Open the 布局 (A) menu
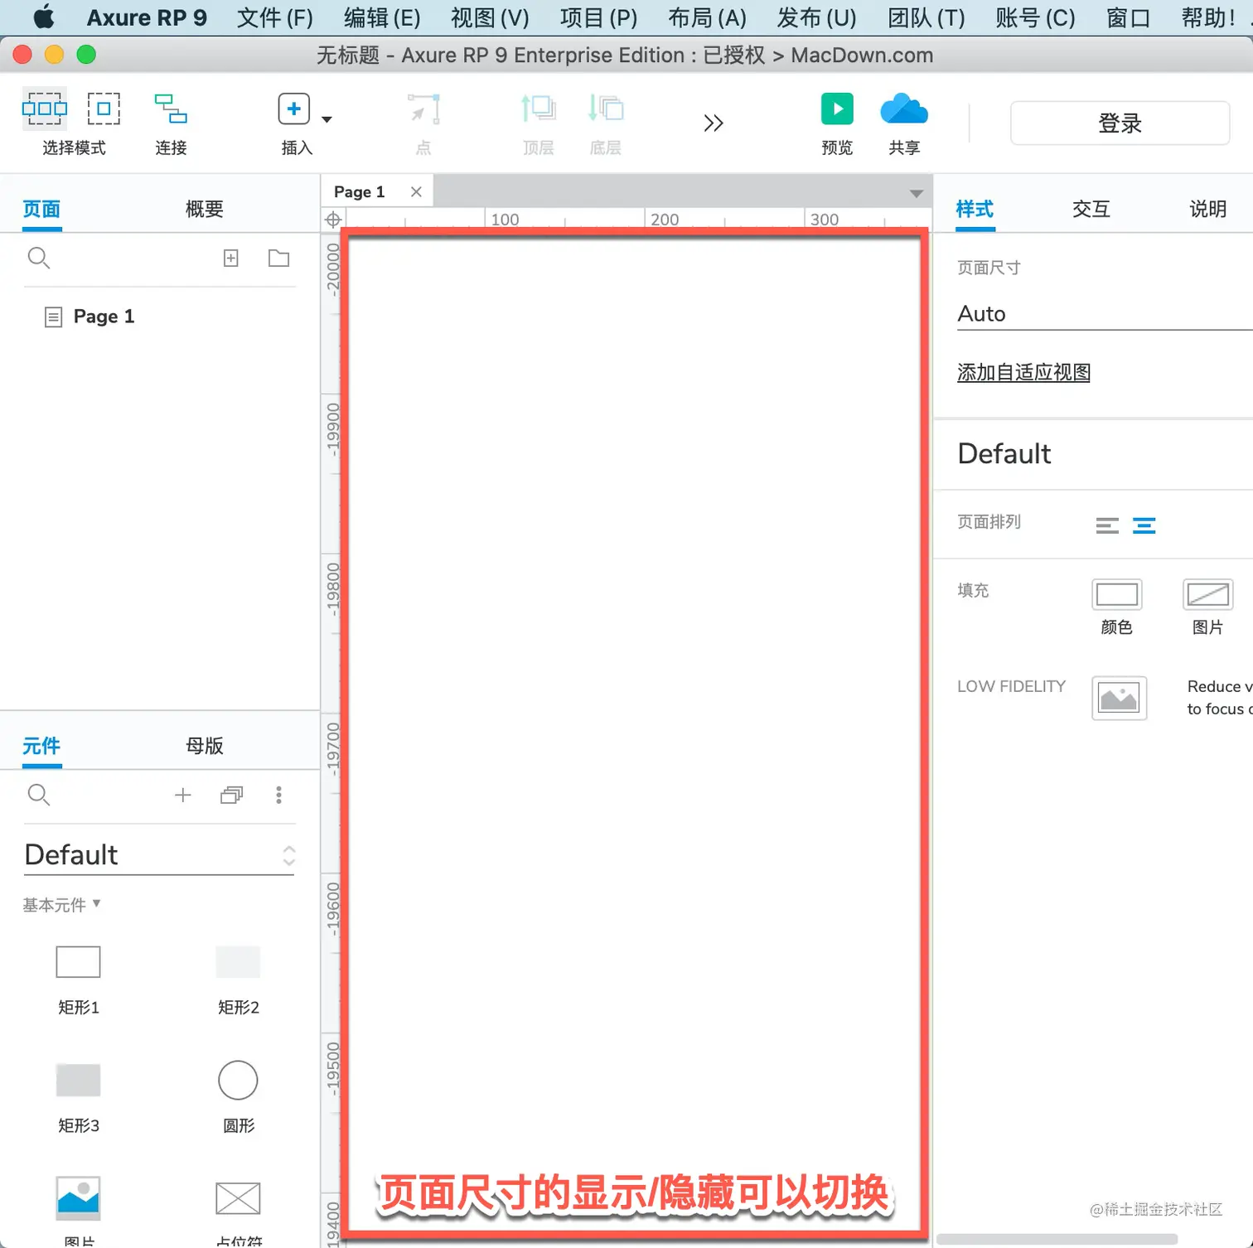Viewport: 1253px width, 1248px height. coord(707,17)
